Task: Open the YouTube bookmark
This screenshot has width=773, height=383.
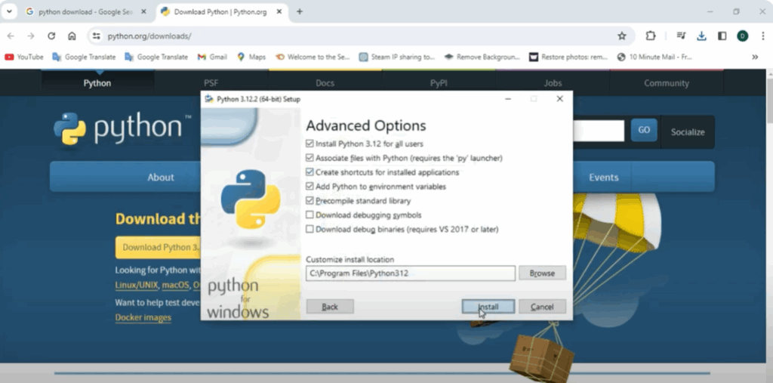Action: tap(24, 57)
